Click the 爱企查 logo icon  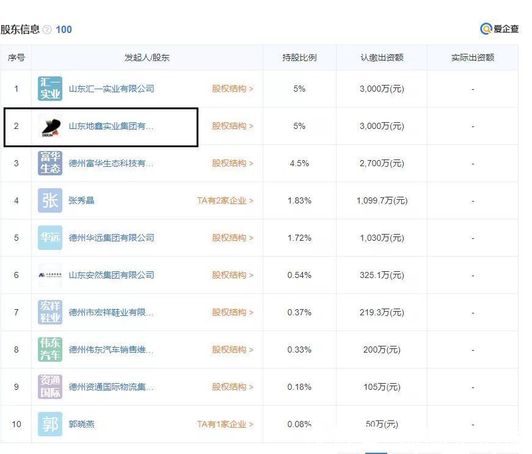click(486, 28)
